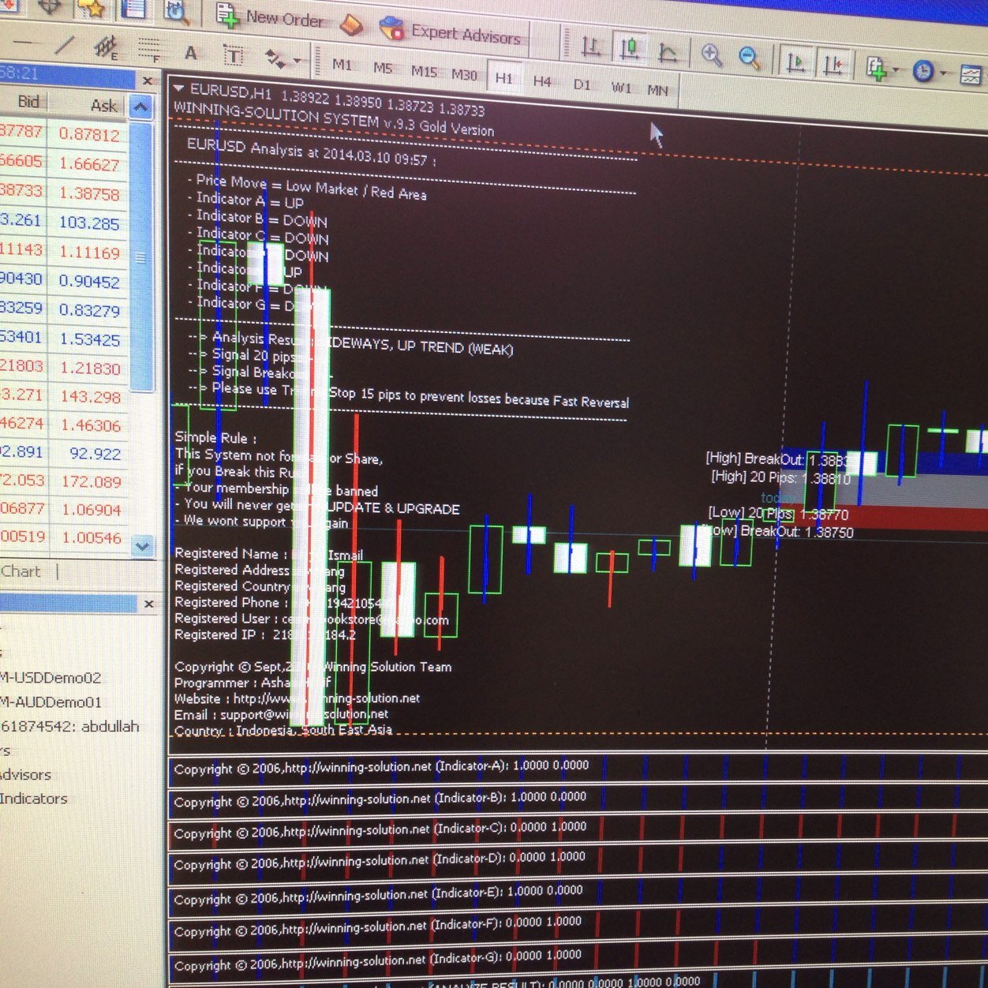This screenshot has height=988, width=988.
Task: Click the [Low] BreakOut 1.38750 label
Action: coord(777,531)
